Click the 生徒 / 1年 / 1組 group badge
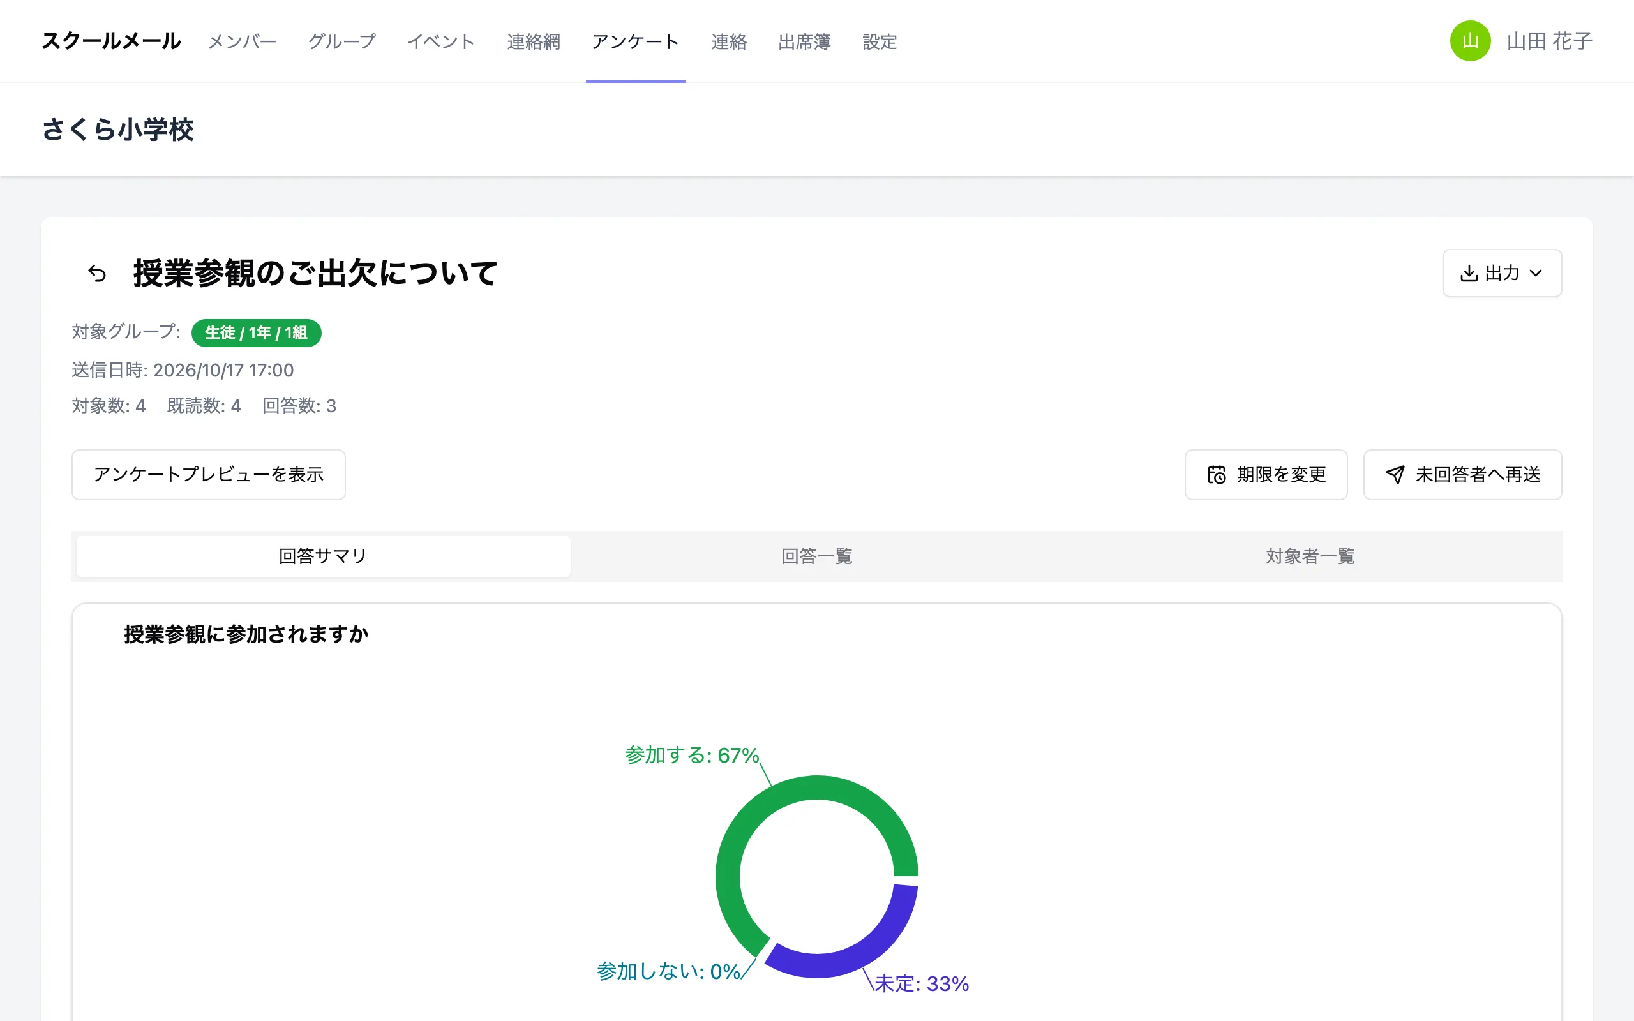The image size is (1634, 1021). click(x=257, y=333)
